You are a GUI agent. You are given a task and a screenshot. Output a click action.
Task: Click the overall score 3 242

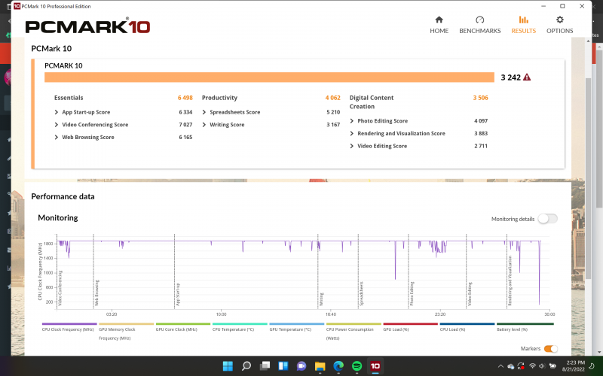510,77
